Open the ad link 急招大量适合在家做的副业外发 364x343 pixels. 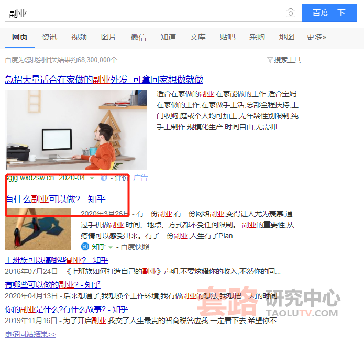104,80
